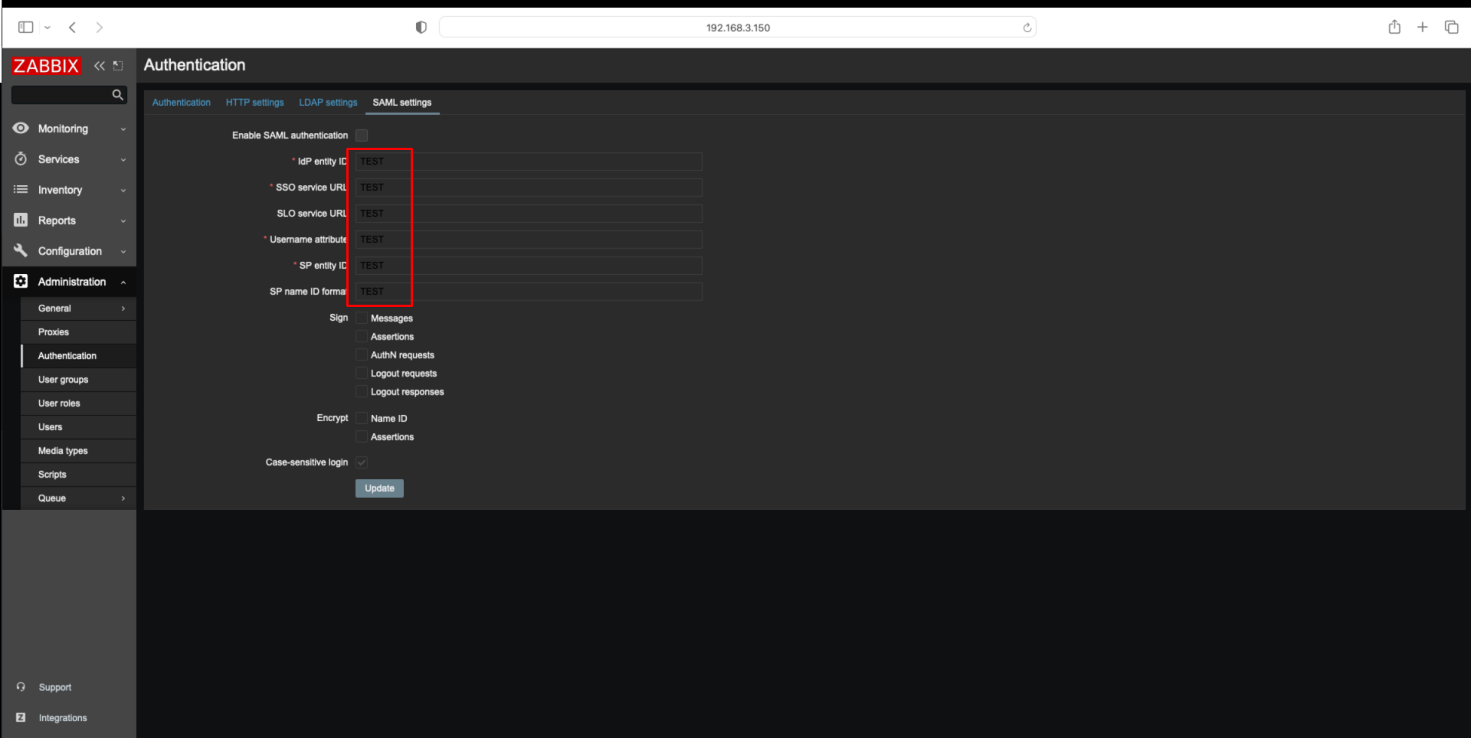Image resolution: width=1471 pixels, height=738 pixels.
Task: Go back with browser back arrow
Action: (x=73, y=28)
